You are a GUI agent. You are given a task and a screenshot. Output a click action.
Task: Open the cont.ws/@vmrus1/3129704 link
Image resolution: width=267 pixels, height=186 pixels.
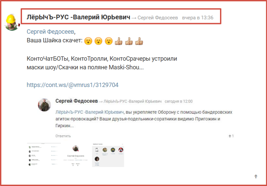(x=73, y=85)
